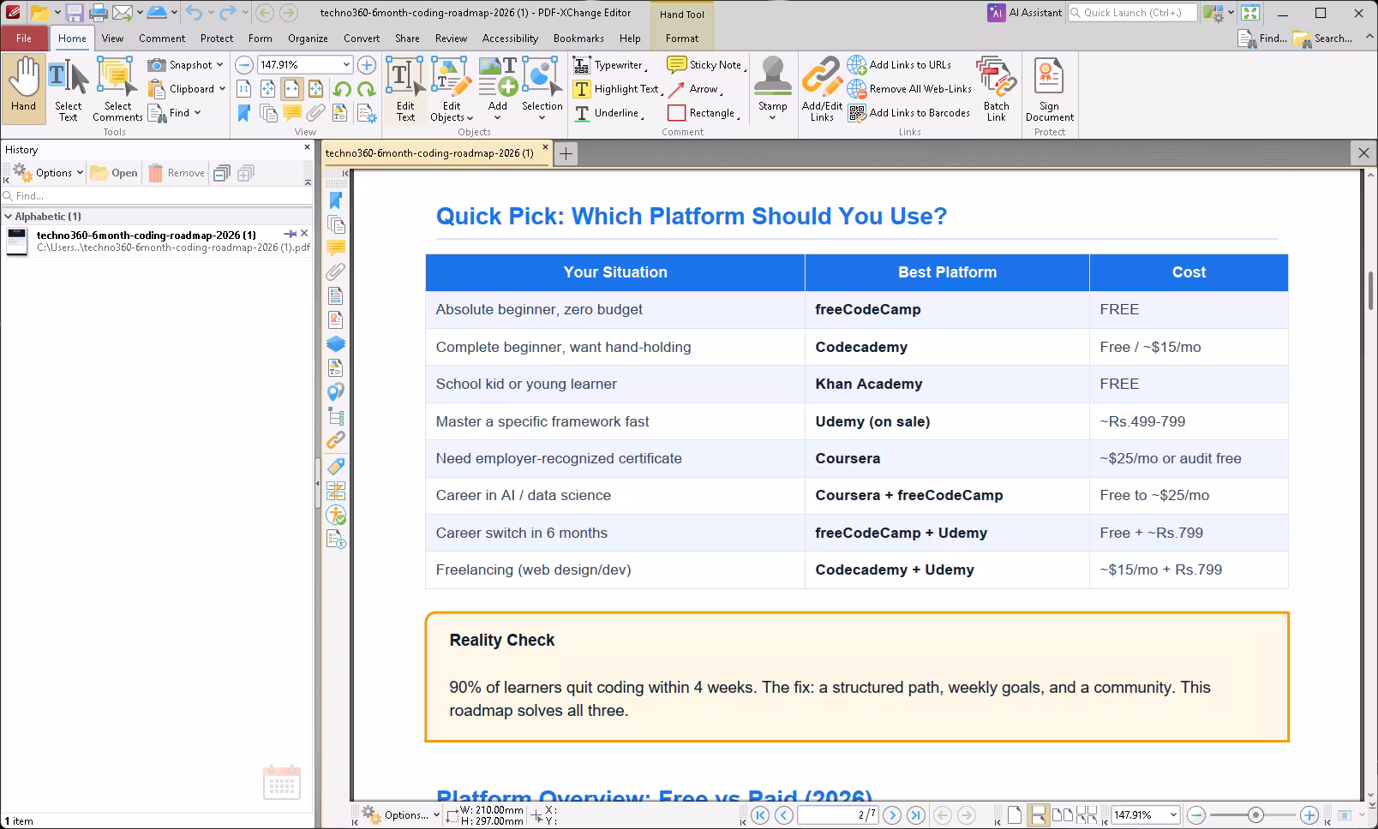Click the vertical document scrollbar thumb
Viewport: 1378px width, 829px height.
[1371, 291]
